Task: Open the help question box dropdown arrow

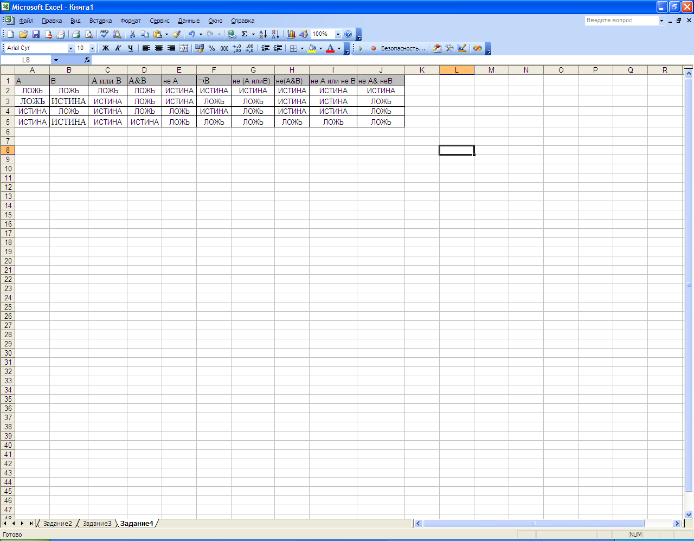Action: pyautogui.click(x=661, y=21)
